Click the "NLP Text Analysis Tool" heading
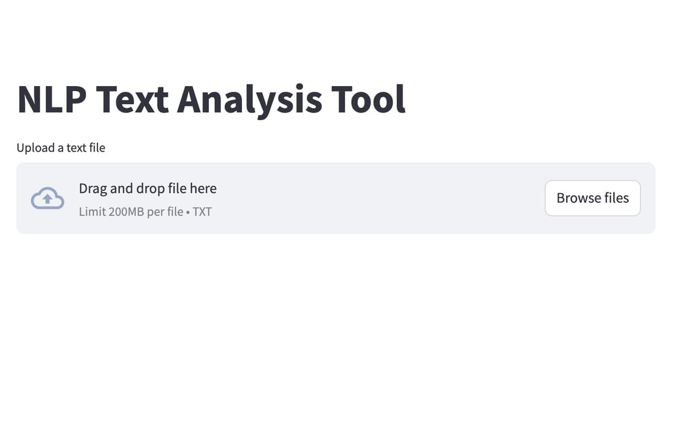680x428 pixels. tap(211, 100)
